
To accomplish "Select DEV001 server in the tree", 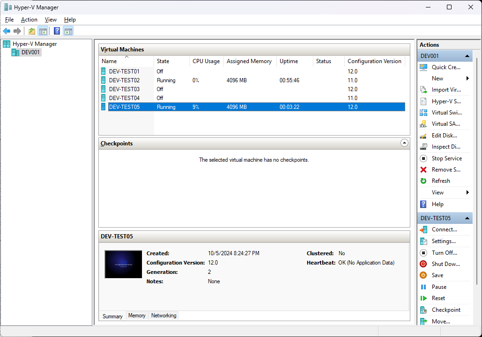I will pyautogui.click(x=26, y=52).
